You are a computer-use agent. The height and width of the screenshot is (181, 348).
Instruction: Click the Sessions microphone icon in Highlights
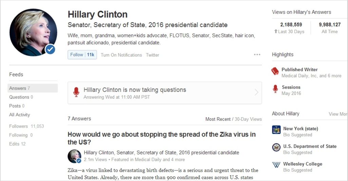click(x=275, y=89)
